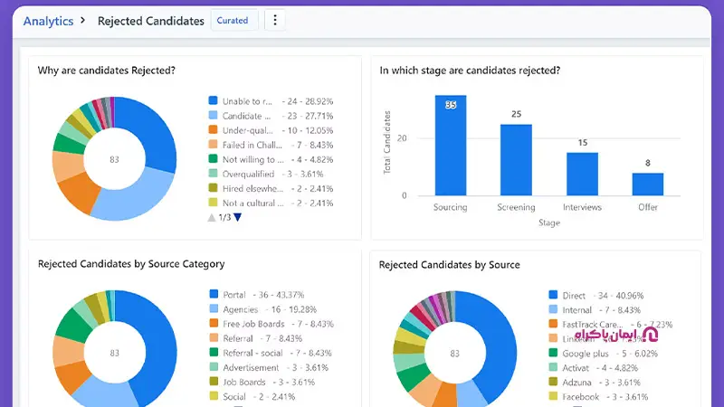Click the breadcrumb chevron after Analytics
The height and width of the screenshot is (407, 724).
click(84, 21)
